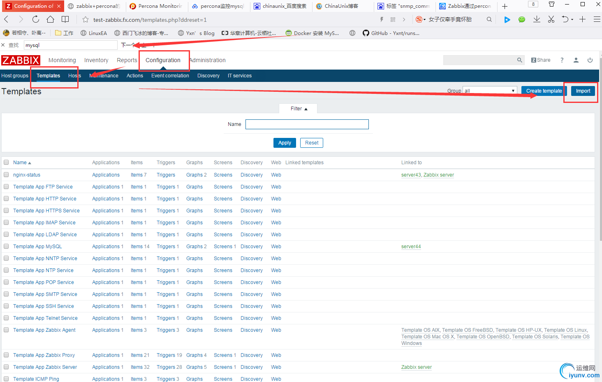Open the downloads arrow icon

point(537,19)
